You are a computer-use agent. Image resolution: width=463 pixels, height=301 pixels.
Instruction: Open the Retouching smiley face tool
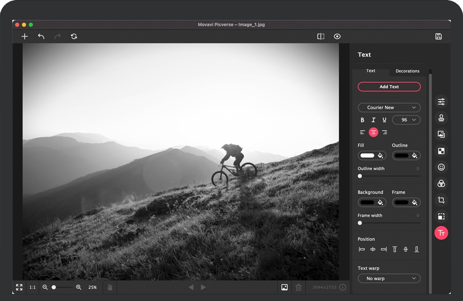[x=441, y=167]
